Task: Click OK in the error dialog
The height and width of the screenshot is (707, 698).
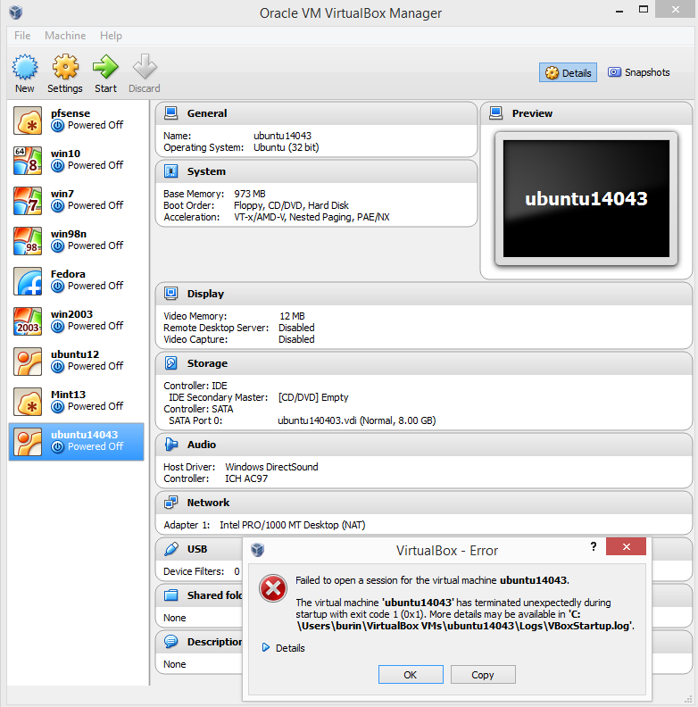Action: click(x=411, y=675)
